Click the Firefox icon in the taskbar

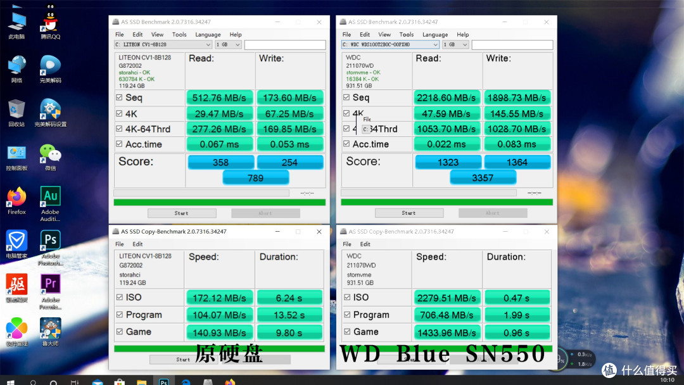pyautogui.click(x=230, y=382)
